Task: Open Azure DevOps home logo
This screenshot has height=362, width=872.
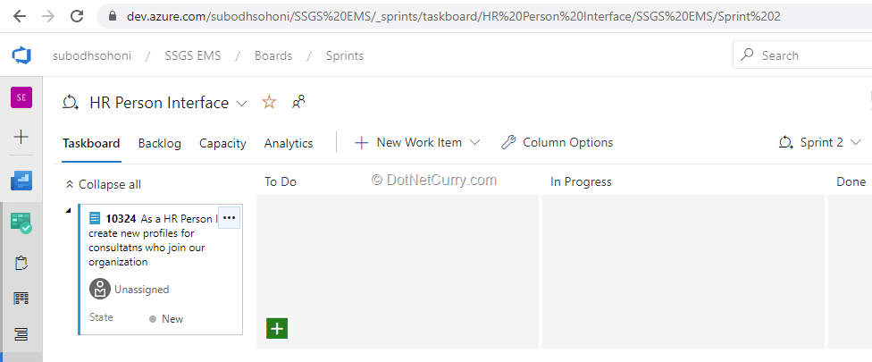Action: pos(21,55)
